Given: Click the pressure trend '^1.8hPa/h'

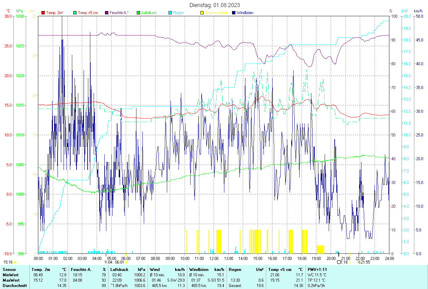Looking at the screenshot, I should point(120,286).
